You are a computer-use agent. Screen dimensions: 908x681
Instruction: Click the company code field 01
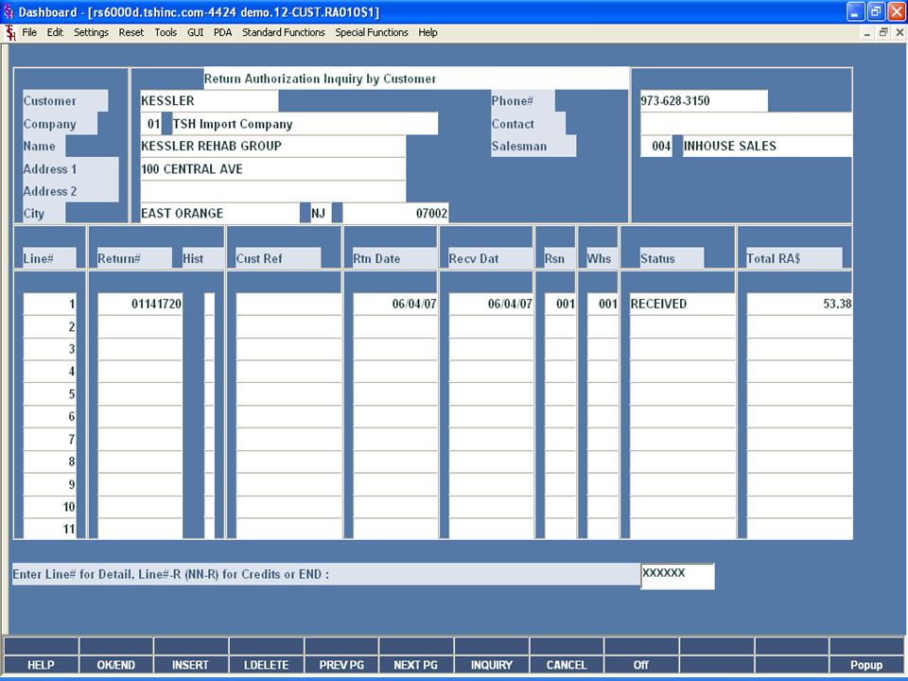(151, 124)
